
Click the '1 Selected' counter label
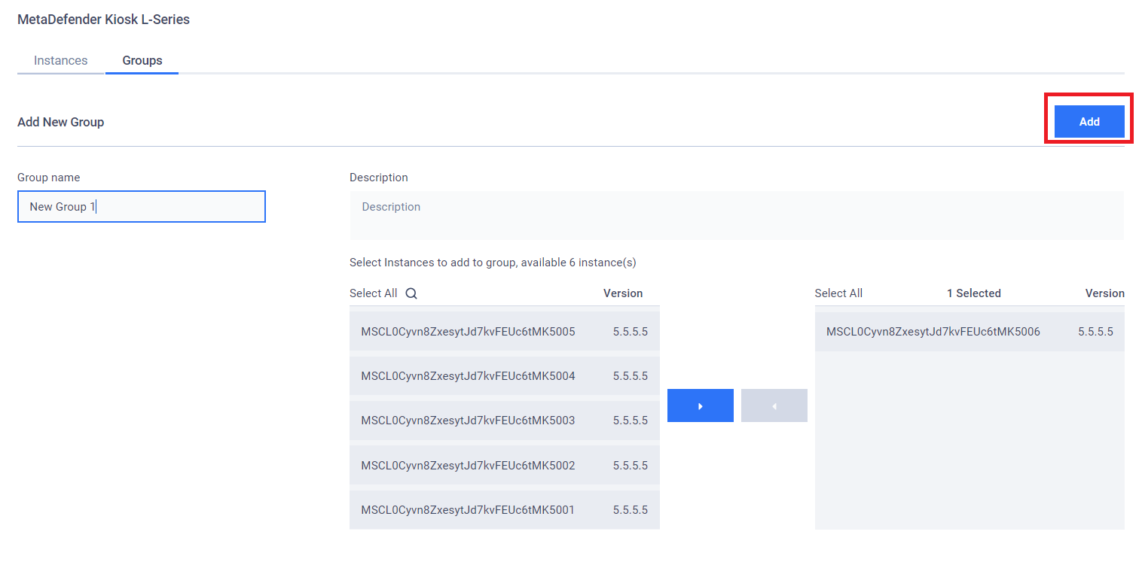[974, 293]
